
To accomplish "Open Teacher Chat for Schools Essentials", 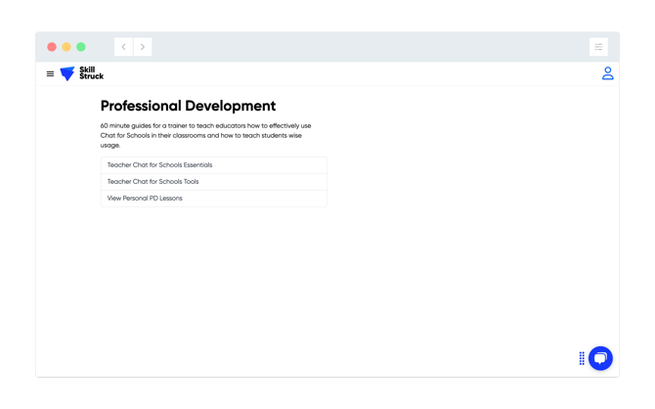I will pyautogui.click(x=159, y=165).
